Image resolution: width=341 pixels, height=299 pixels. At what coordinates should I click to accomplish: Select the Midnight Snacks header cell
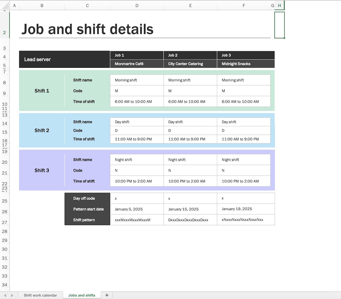pos(246,64)
